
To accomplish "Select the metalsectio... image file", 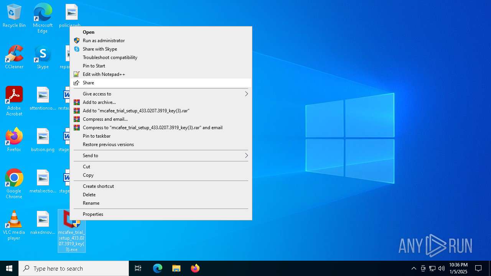I will pos(43,181).
